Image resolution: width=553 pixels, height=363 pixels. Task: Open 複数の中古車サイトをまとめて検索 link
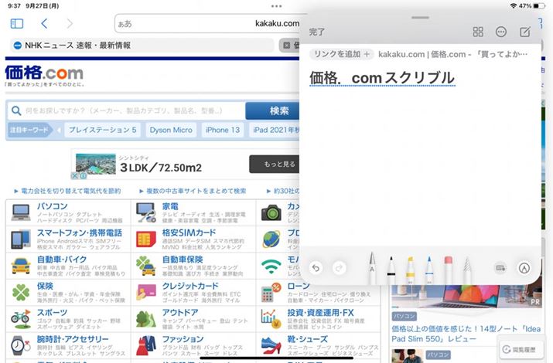[196, 191]
